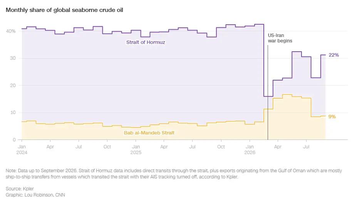This screenshot has width=352, height=200.
Task: Click the 'Graphic: Lou Robinson, CNN' credit
Action: coord(35,195)
